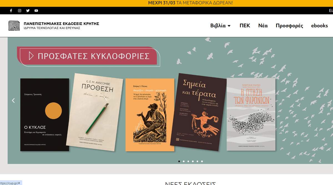Open the Νέα menu item
Image resolution: width=333 pixels, height=185 pixels.
click(x=263, y=25)
